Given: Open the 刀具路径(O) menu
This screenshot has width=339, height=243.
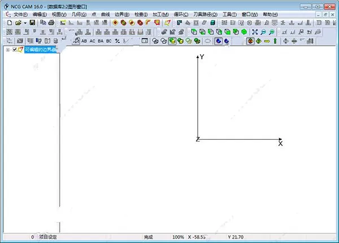Looking at the screenshot, I should tap(206, 15).
